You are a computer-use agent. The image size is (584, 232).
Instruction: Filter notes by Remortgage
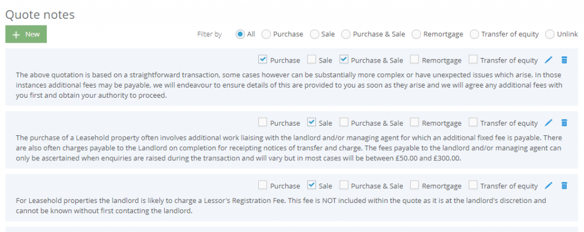pos(416,34)
